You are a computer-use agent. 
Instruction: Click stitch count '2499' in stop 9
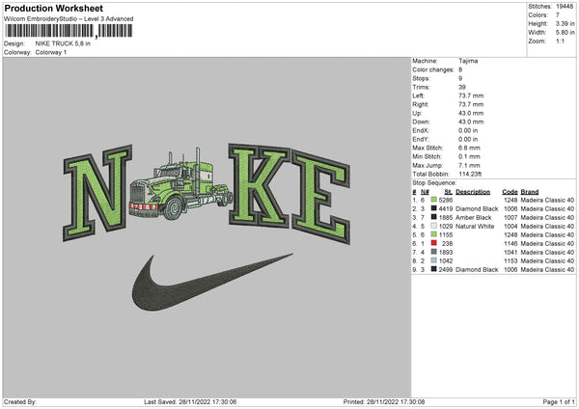pos(446,269)
